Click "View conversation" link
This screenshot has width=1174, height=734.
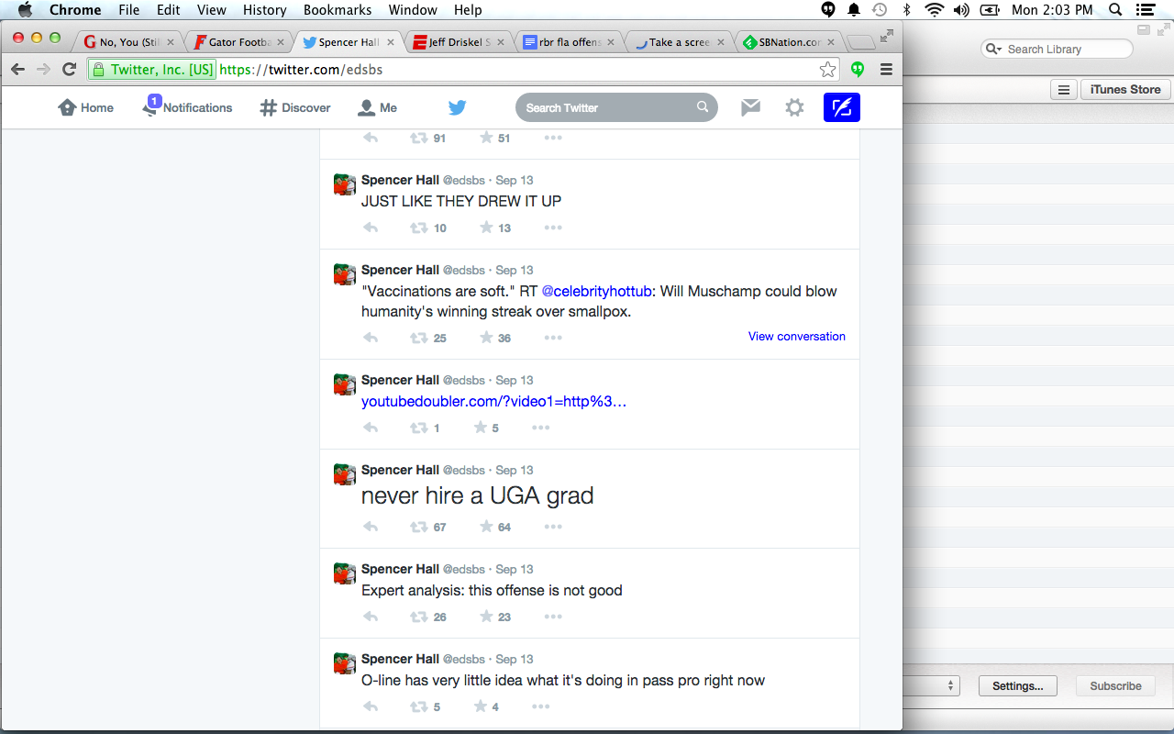(797, 337)
